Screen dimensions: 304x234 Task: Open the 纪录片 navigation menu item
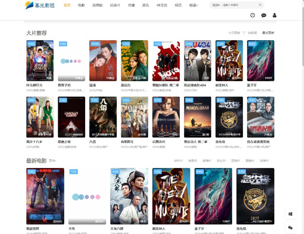115,5
